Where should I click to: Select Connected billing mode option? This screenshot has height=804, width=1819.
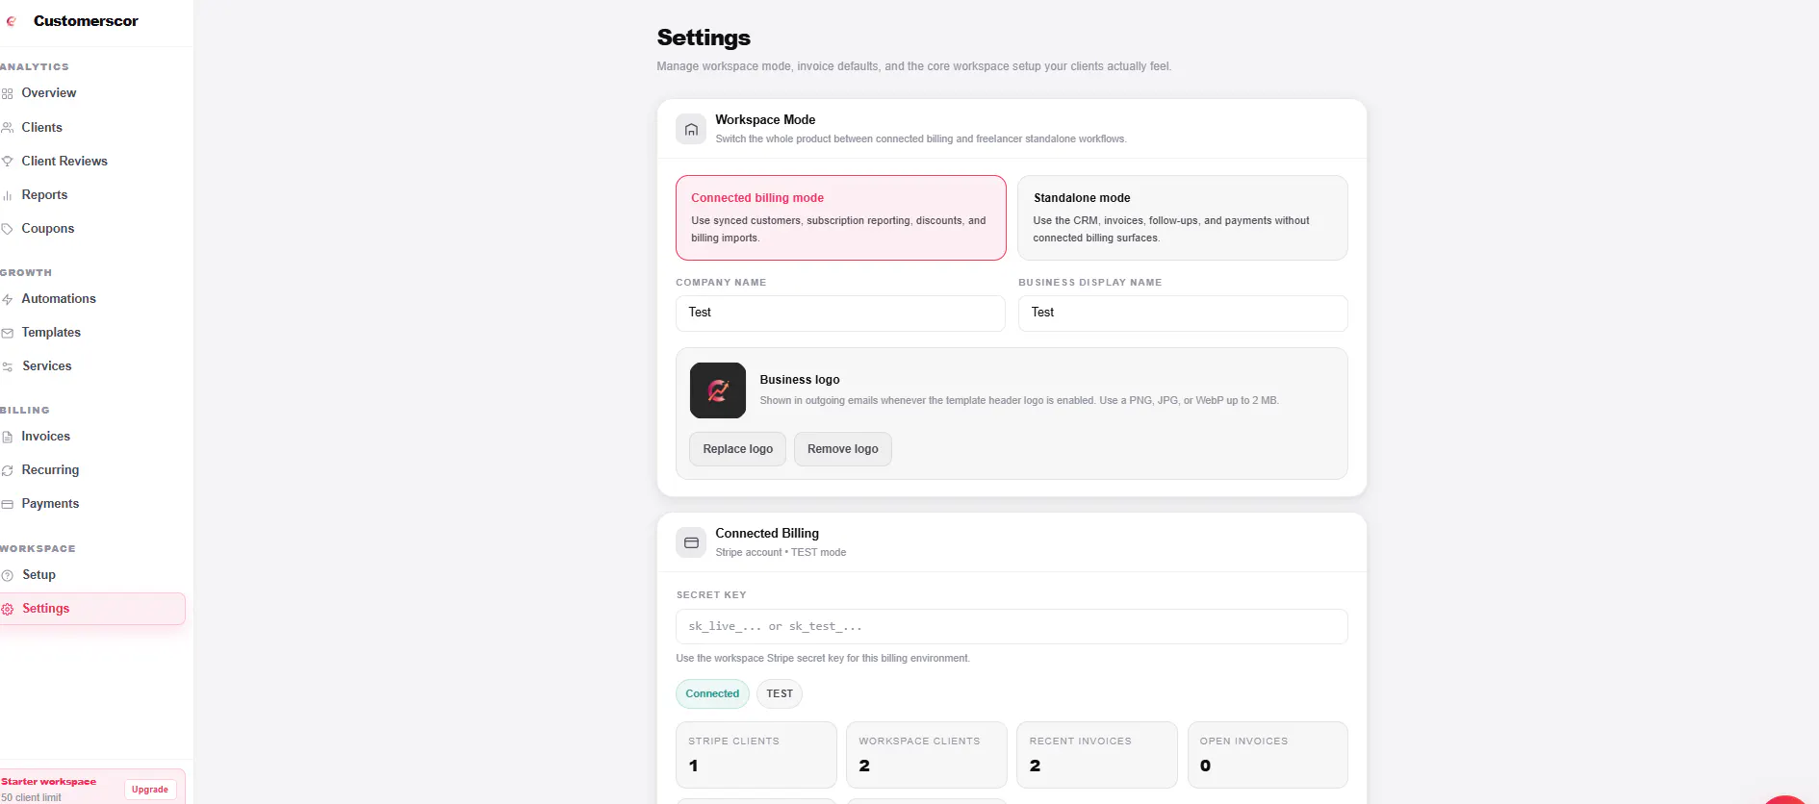pos(840,217)
